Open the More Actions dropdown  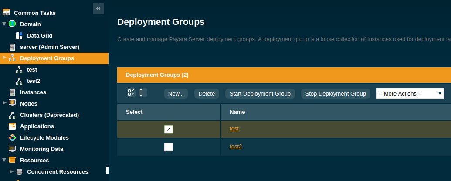click(x=410, y=93)
